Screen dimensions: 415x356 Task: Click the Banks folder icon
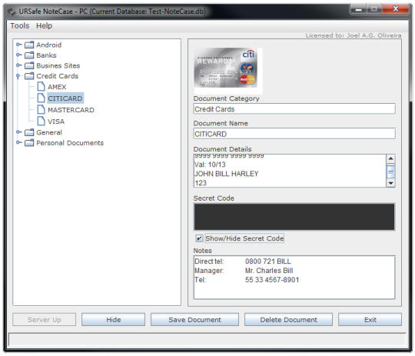[29, 55]
